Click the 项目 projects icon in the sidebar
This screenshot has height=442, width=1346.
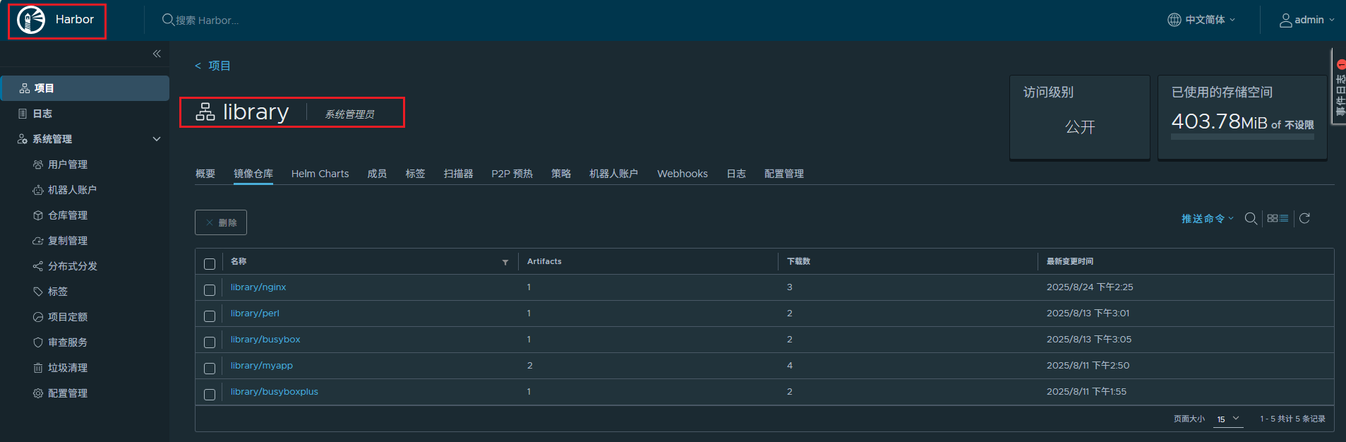[25, 88]
